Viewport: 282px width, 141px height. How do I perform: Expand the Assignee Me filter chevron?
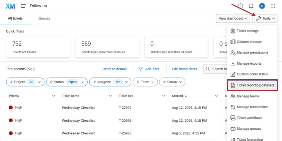(x=127, y=82)
